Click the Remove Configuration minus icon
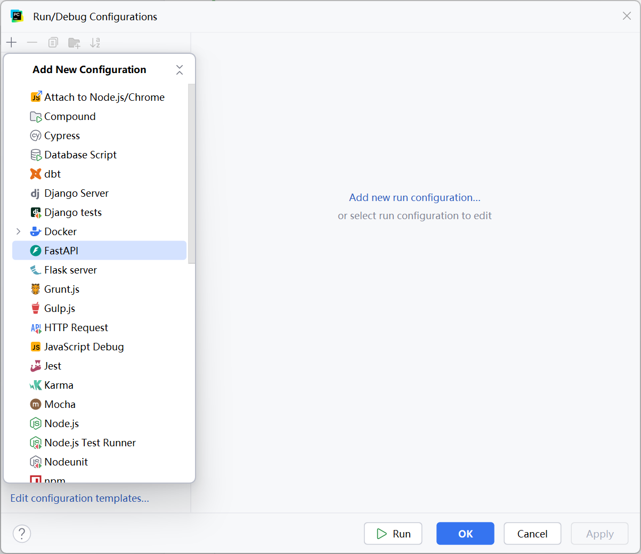The image size is (641, 554). pos(32,43)
